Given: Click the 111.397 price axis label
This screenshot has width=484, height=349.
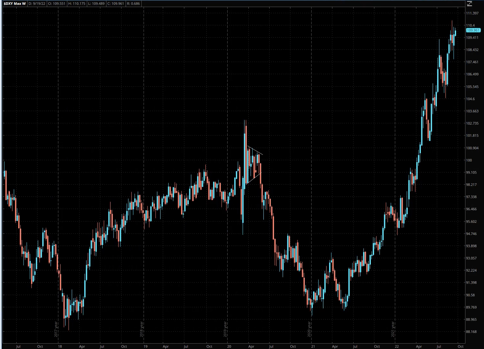Looking at the screenshot, I should point(472,13).
